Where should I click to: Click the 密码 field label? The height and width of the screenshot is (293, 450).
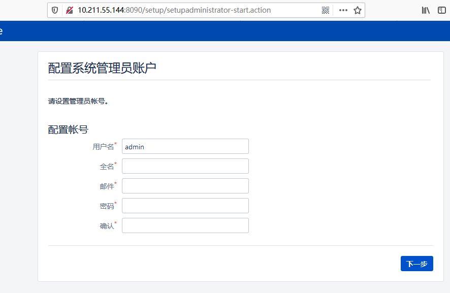(x=107, y=206)
